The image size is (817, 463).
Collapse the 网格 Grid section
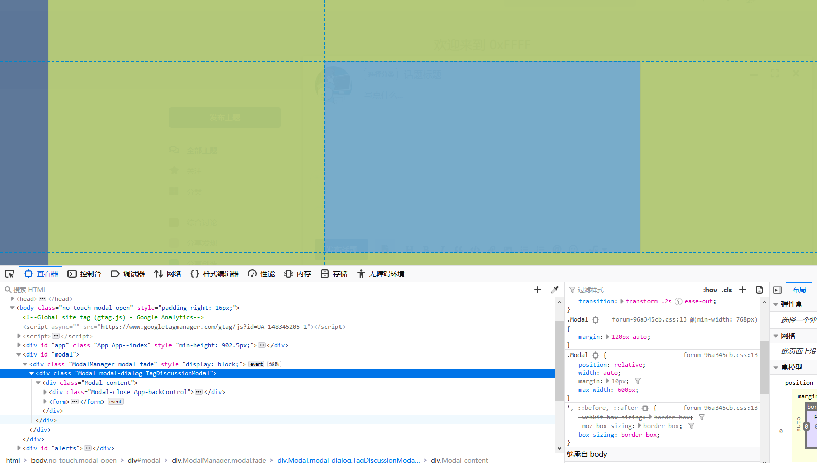776,336
